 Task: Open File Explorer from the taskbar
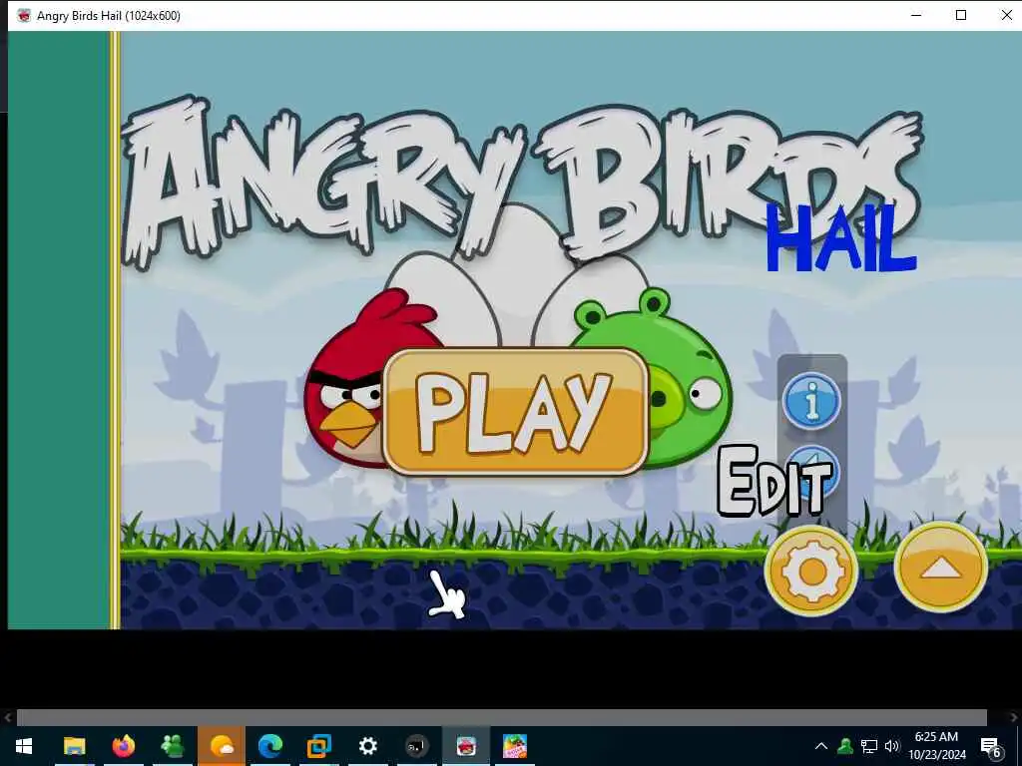click(x=74, y=746)
